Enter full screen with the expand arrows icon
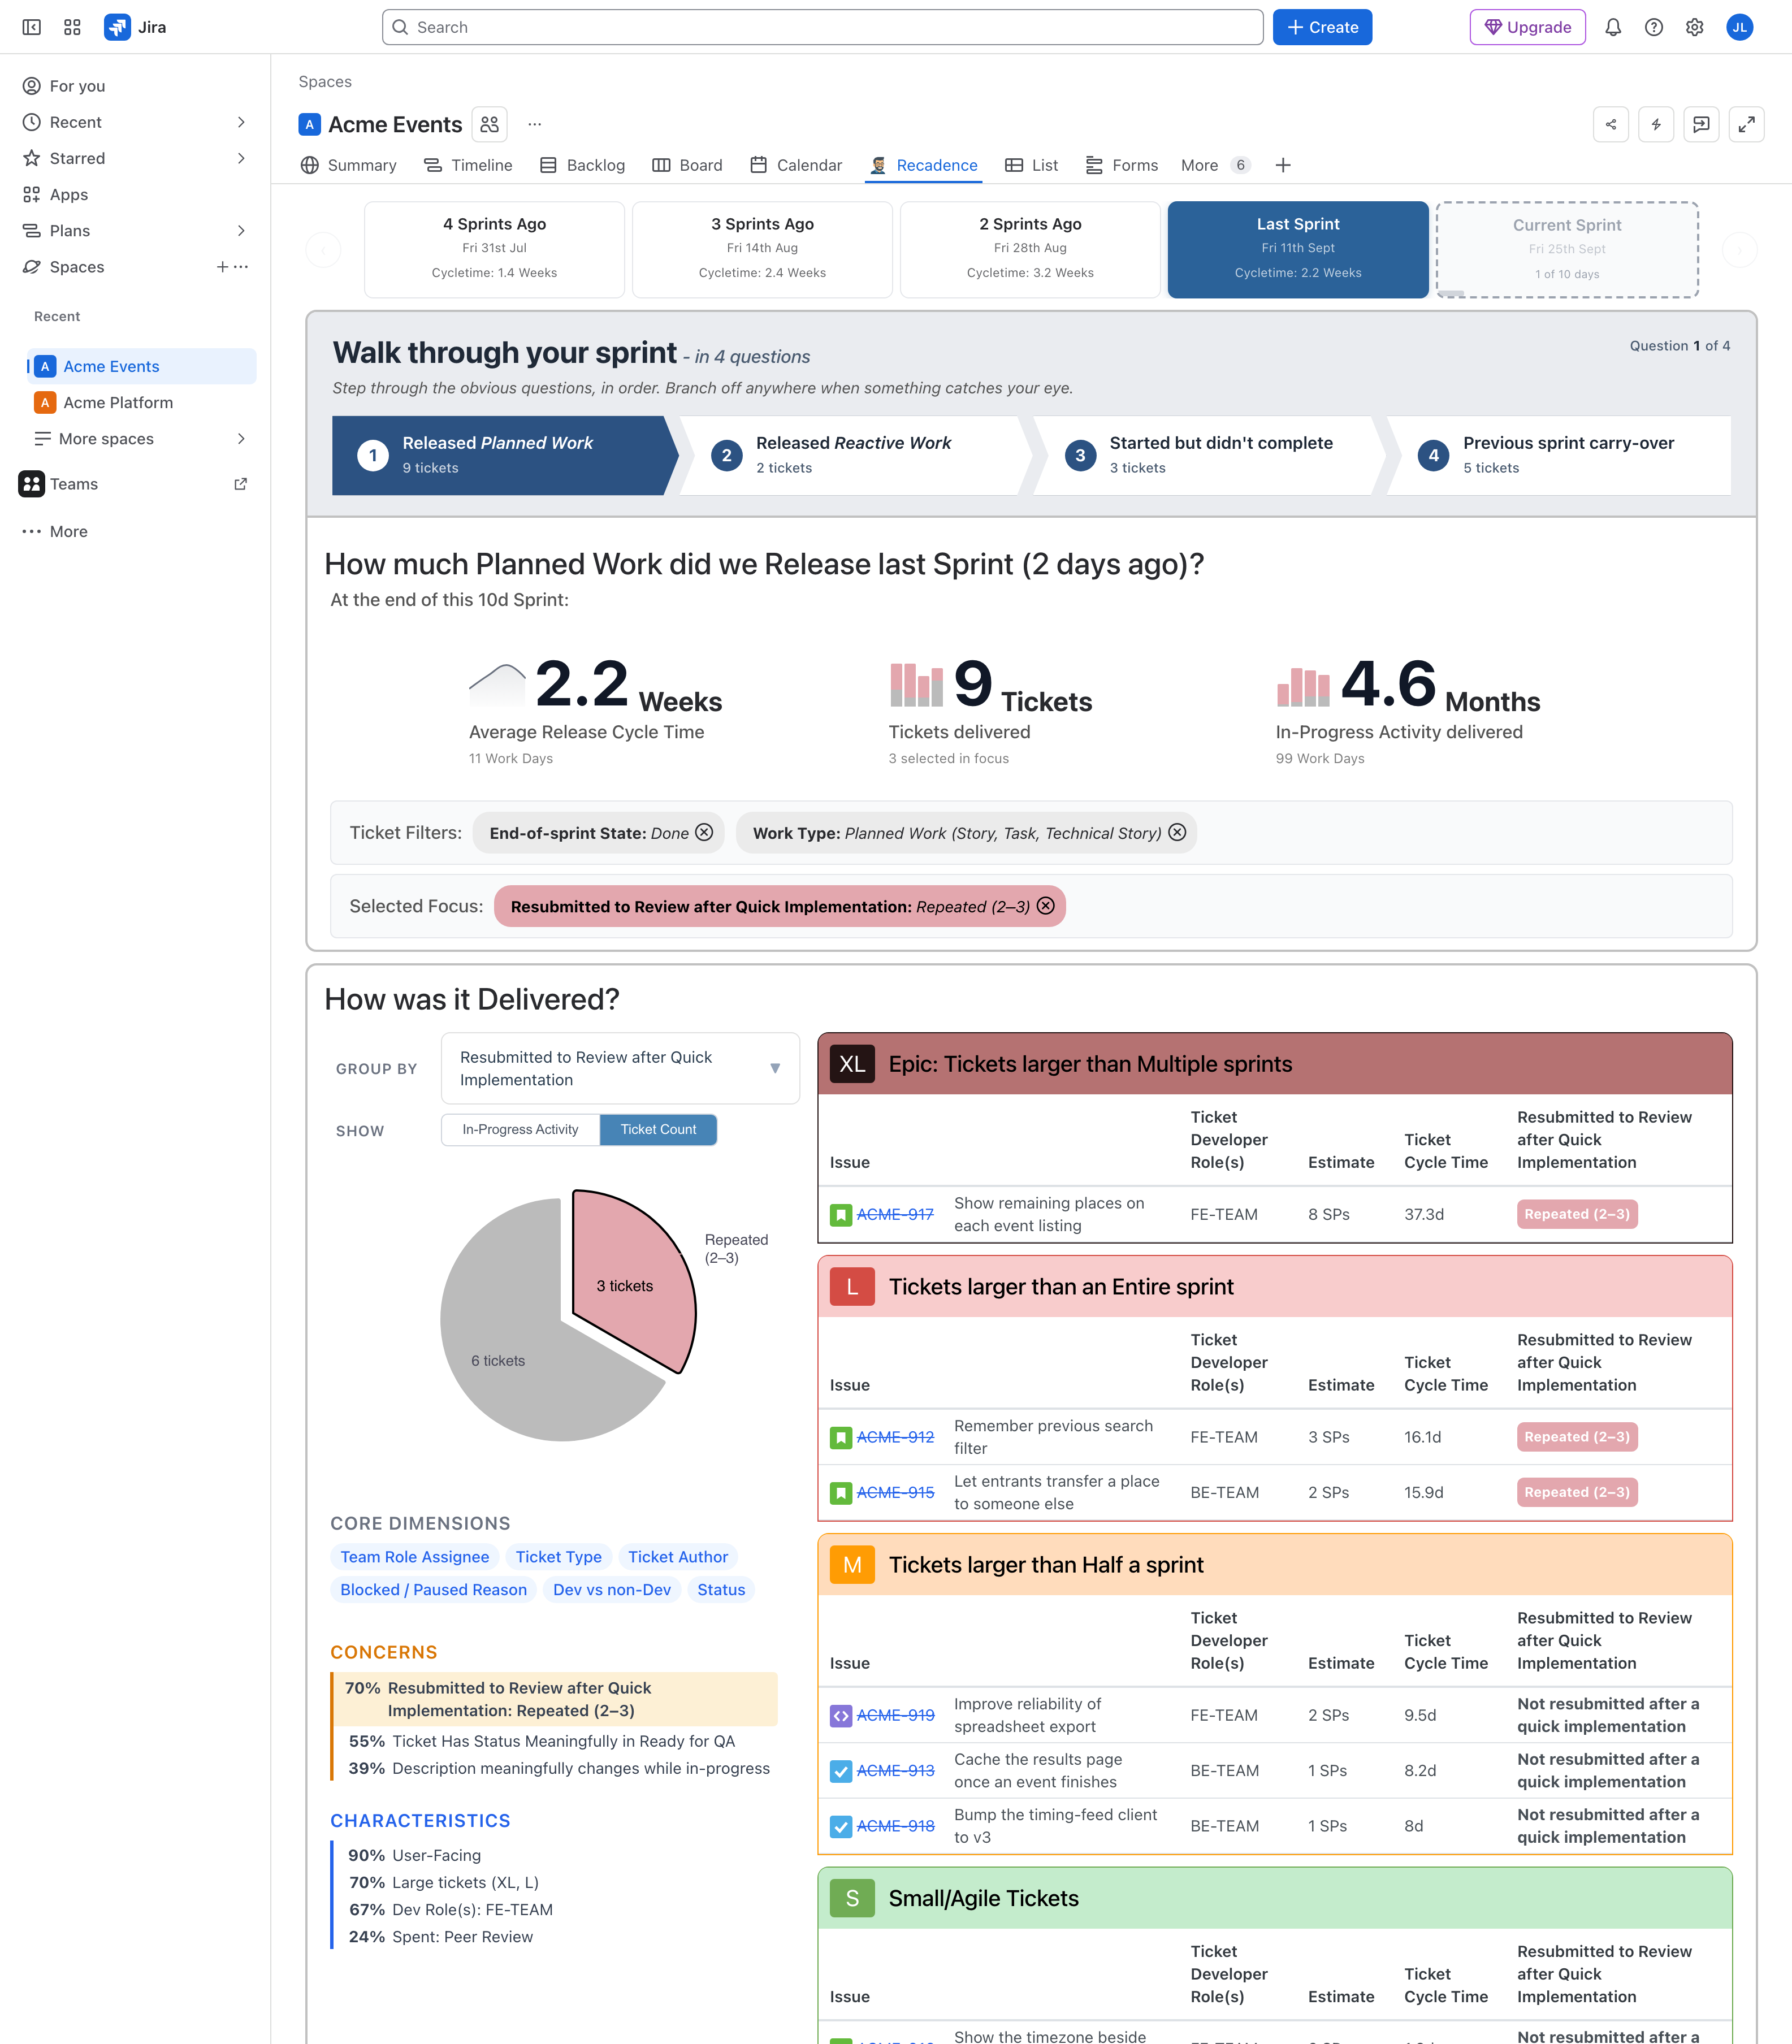This screenshot has width=1792, height=2044. pos(1746,124)
